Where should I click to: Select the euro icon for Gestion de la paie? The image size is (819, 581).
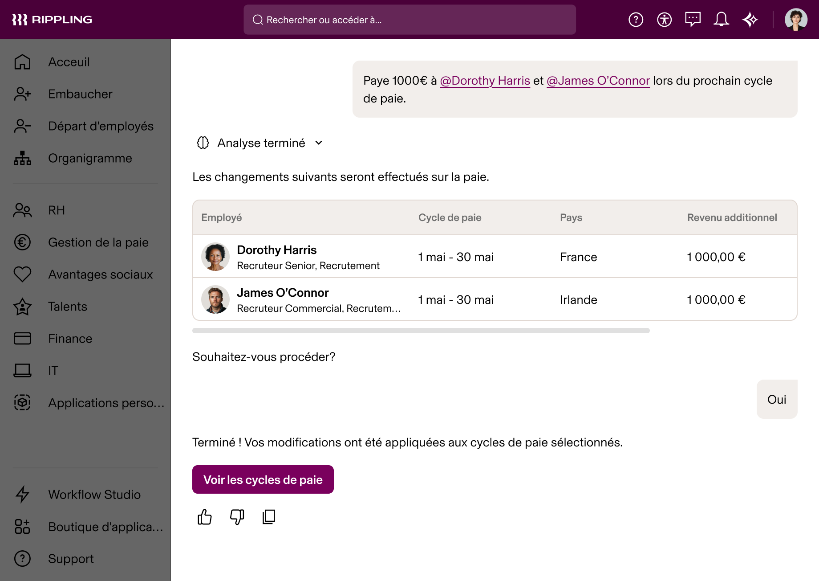22,242
